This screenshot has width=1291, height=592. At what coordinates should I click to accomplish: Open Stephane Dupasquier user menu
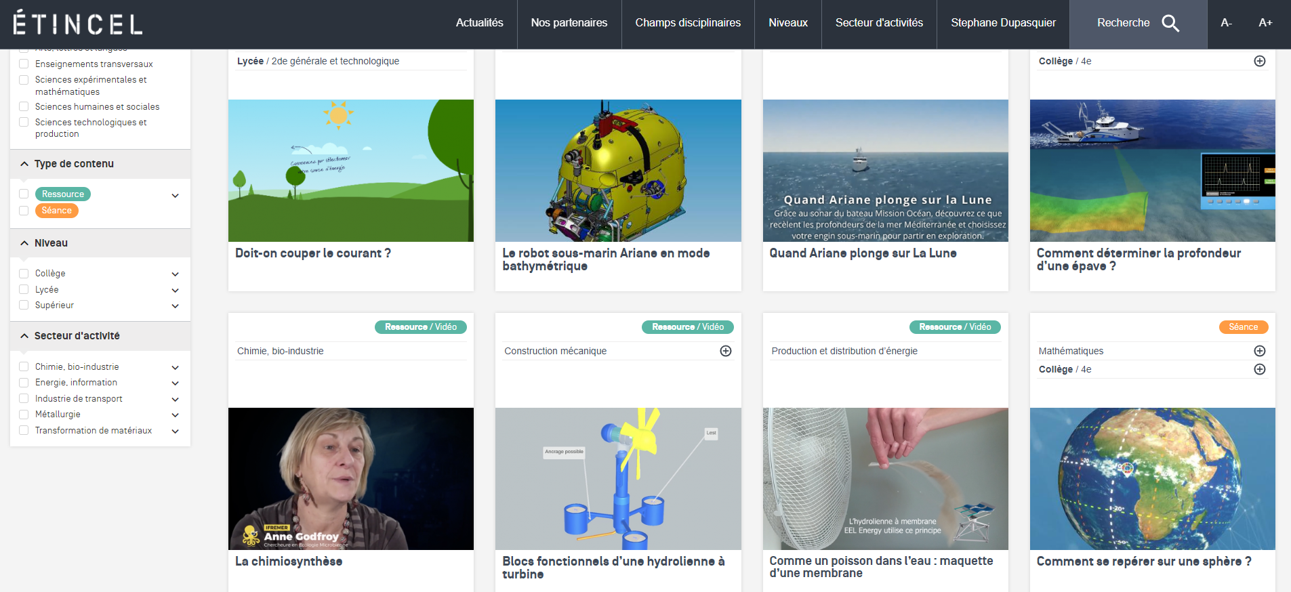click(1003, 23)
